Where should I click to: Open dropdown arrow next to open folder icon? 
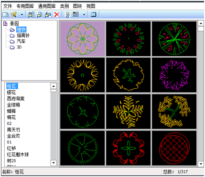pos(22,15)
